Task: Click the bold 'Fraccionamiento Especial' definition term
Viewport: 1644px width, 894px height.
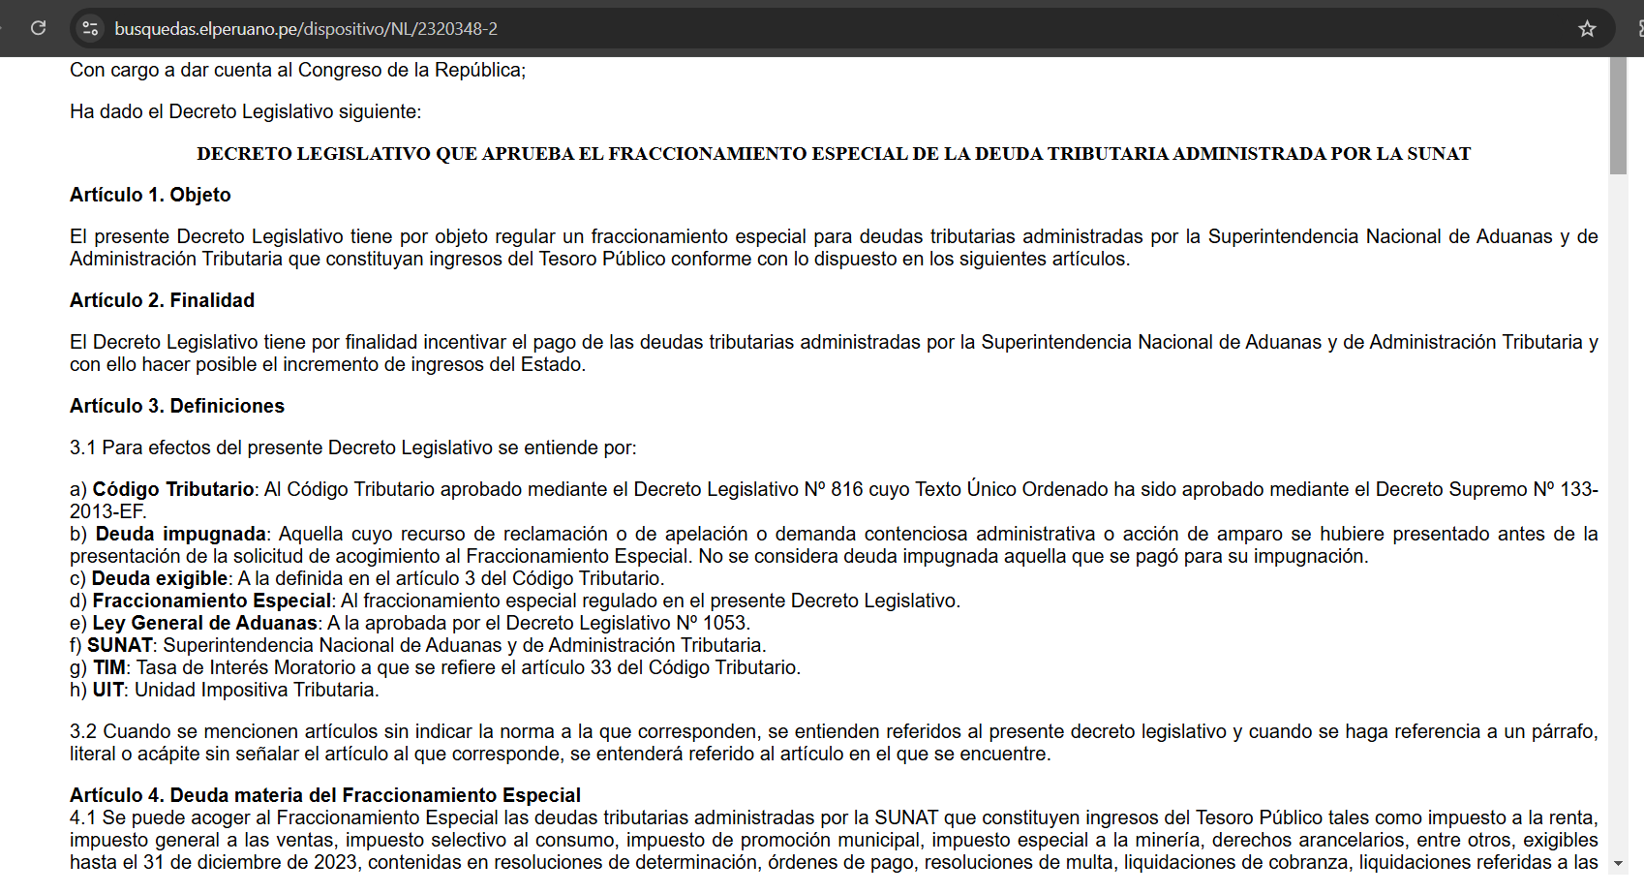Action: pos(212,601)
